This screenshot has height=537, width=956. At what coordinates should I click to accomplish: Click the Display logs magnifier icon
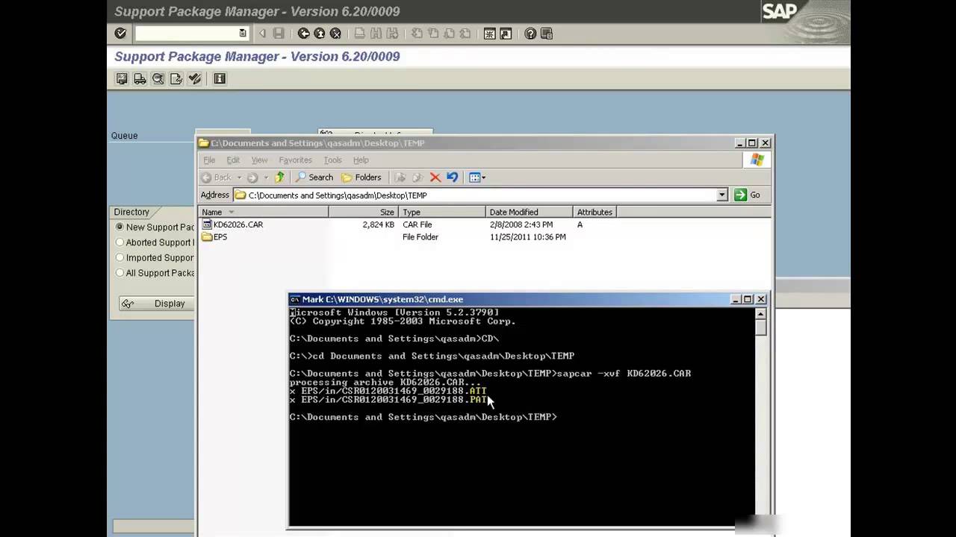click(x=158, y=78)
